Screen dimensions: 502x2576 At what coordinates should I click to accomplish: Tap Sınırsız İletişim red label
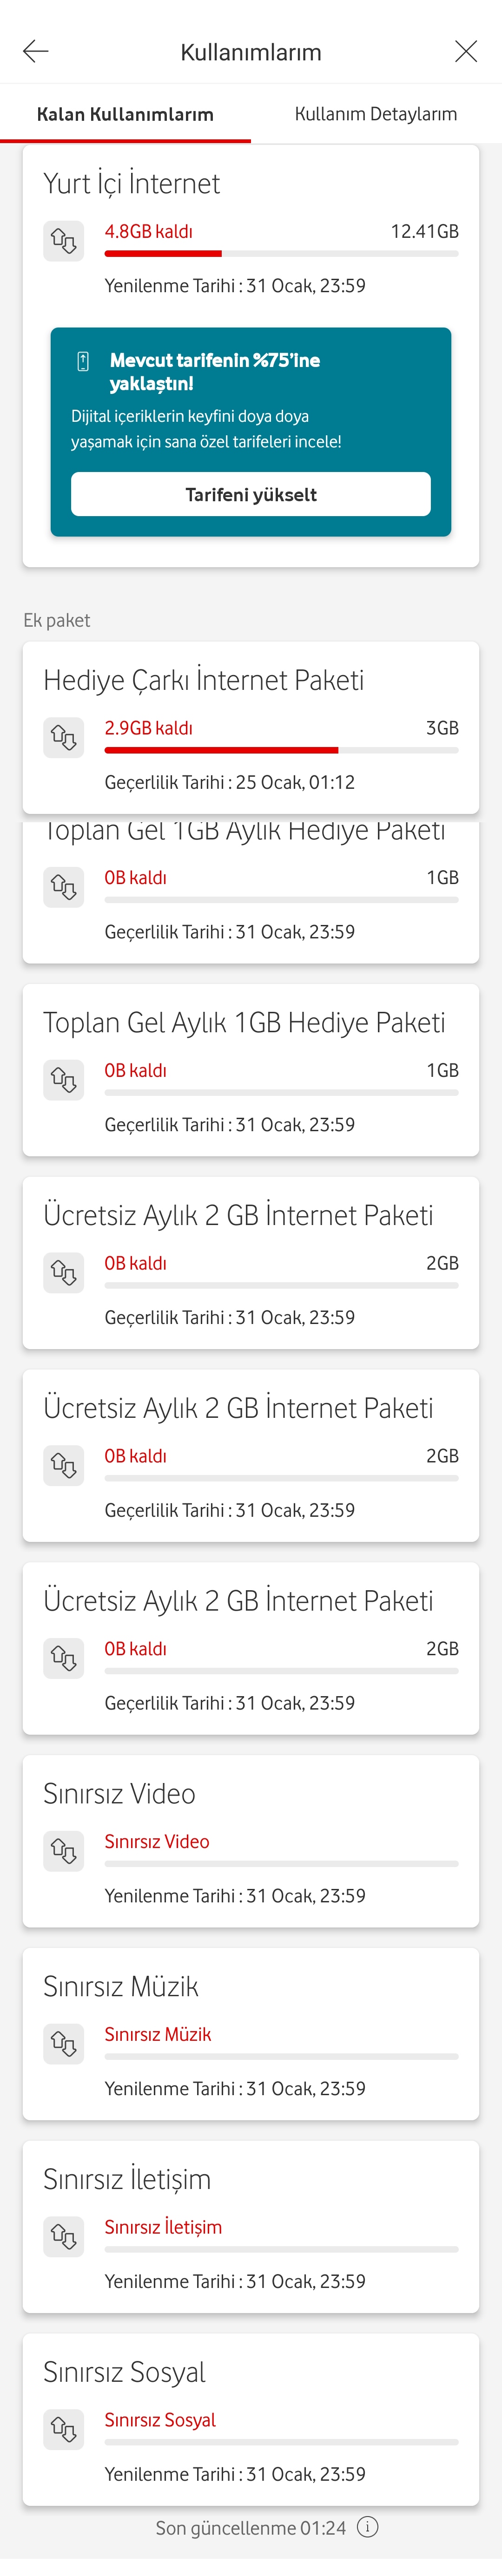point(163,2227)
